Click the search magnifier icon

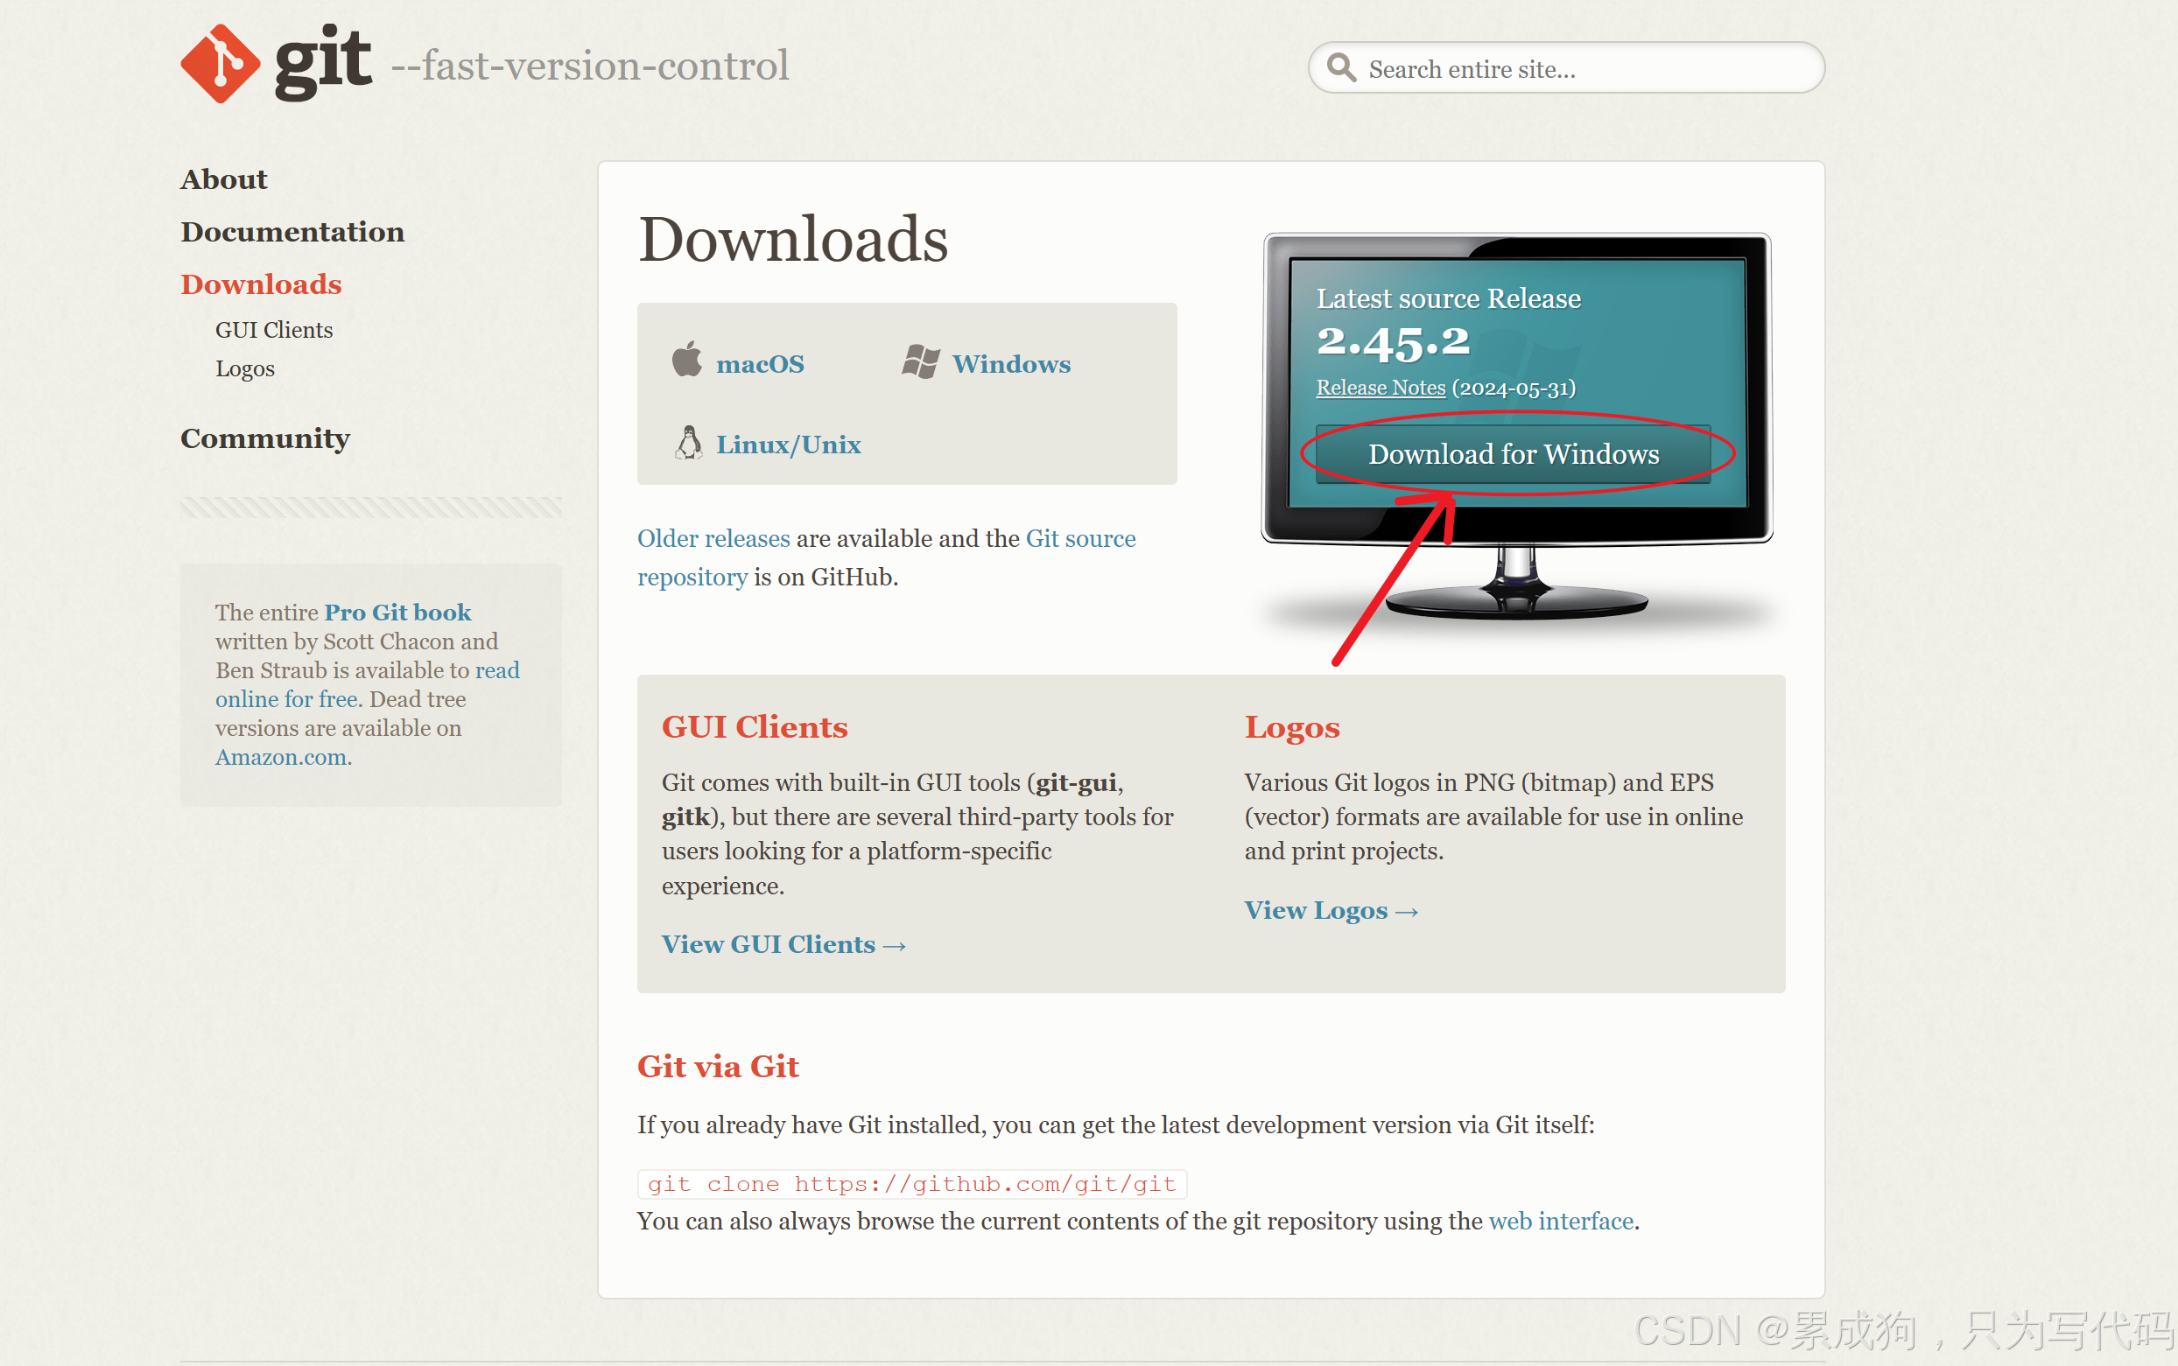1341,67
